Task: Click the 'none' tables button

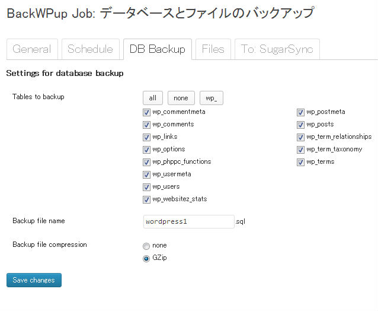Action: coord(181,98)
